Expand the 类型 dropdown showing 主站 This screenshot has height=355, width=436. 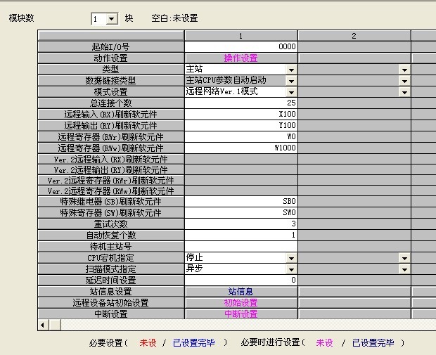pyautogui.click(x=291, y=70)
